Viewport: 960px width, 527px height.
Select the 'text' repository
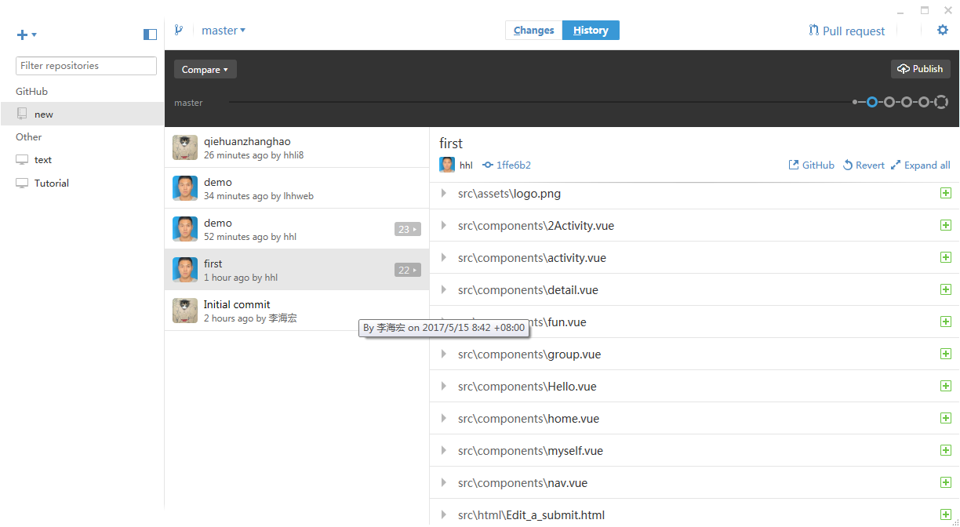click(x=82, y=159)
